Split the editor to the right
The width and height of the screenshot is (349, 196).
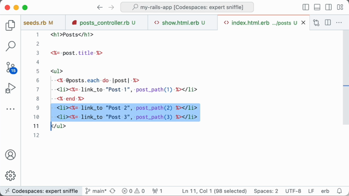(328, 22)
